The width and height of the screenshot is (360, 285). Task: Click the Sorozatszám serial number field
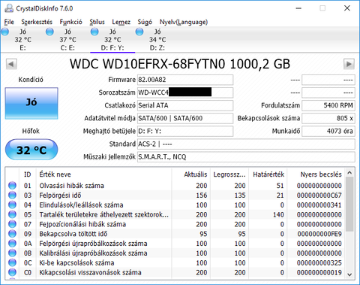(185, 92)
